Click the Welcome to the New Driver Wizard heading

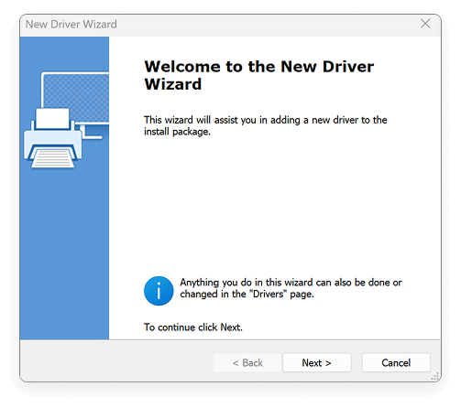point(258,75)
